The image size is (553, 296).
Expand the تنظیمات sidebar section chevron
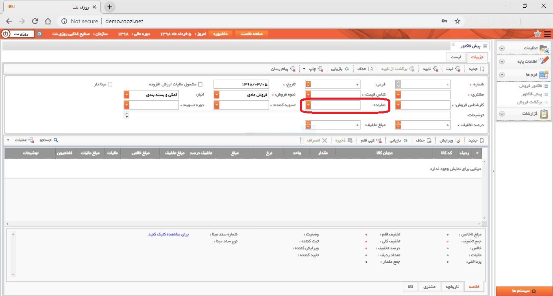[x=502, y=48]
